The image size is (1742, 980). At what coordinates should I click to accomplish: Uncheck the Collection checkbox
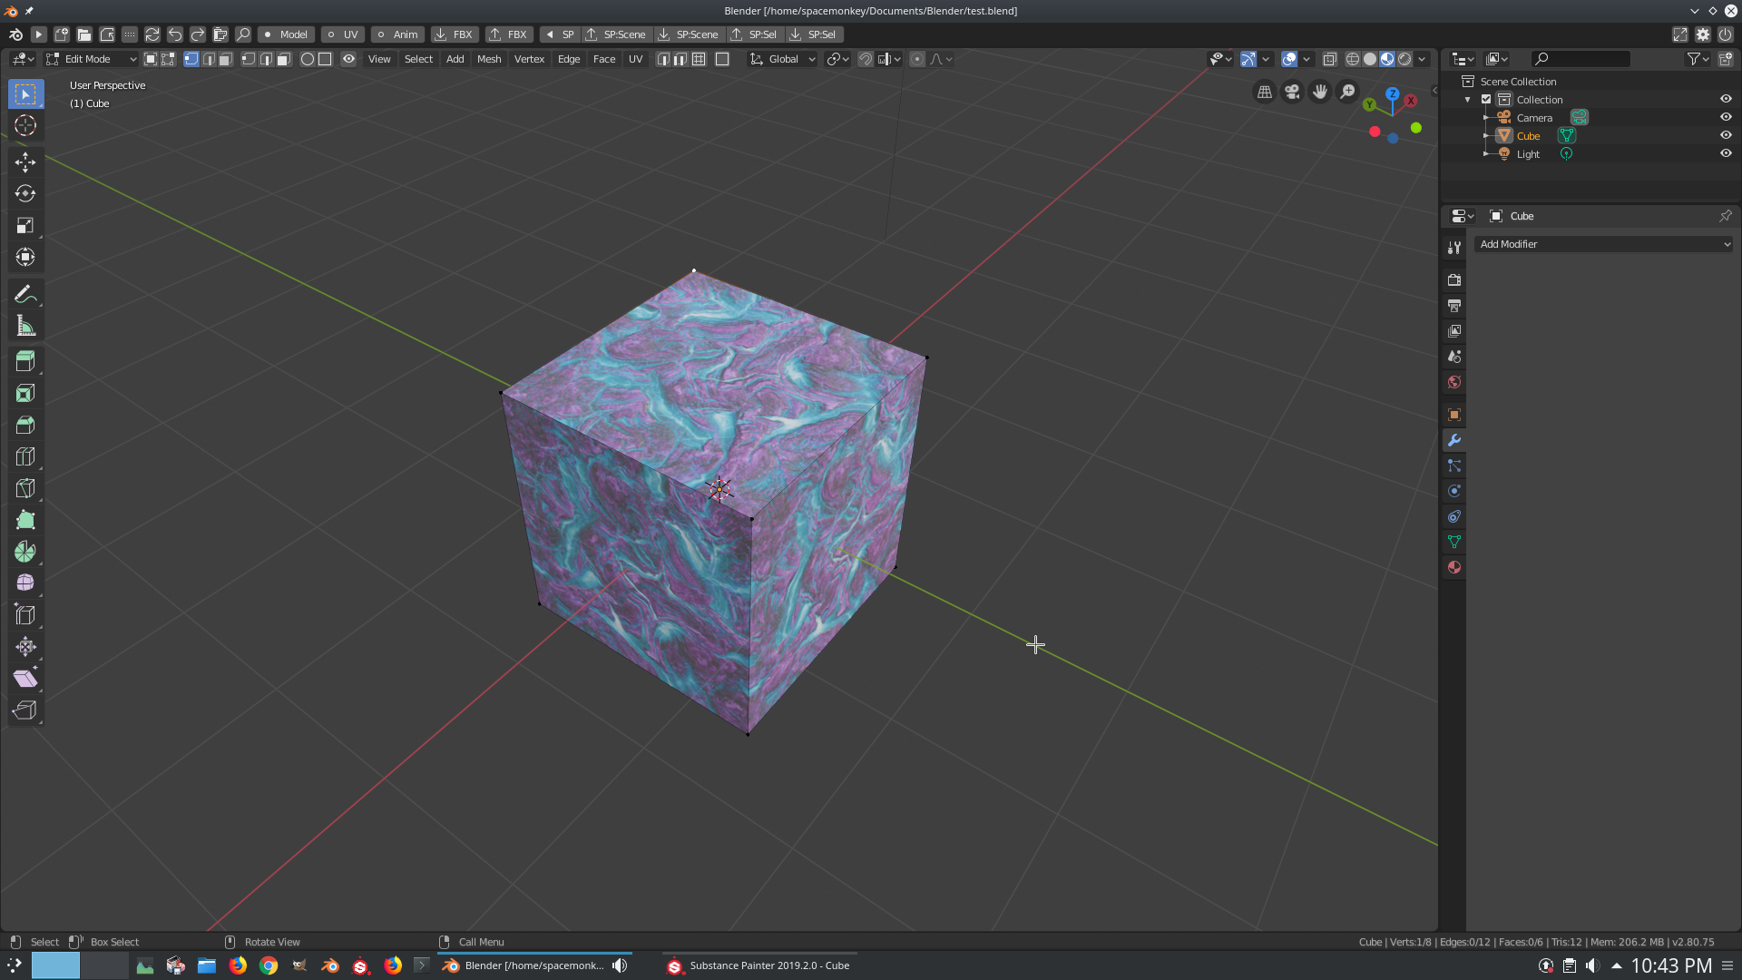1486,99
